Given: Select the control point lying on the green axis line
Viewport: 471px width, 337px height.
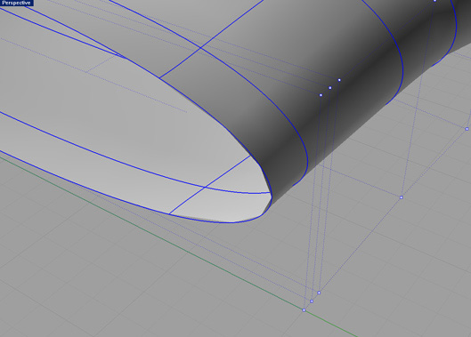Looking at the screenshot, I should tap(304, 310).
